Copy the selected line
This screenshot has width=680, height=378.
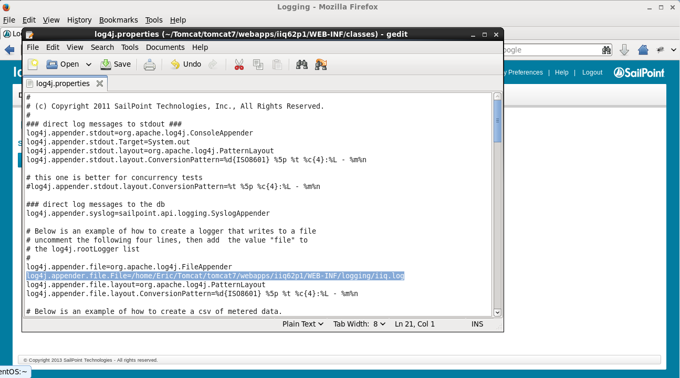tap(258, 64)
